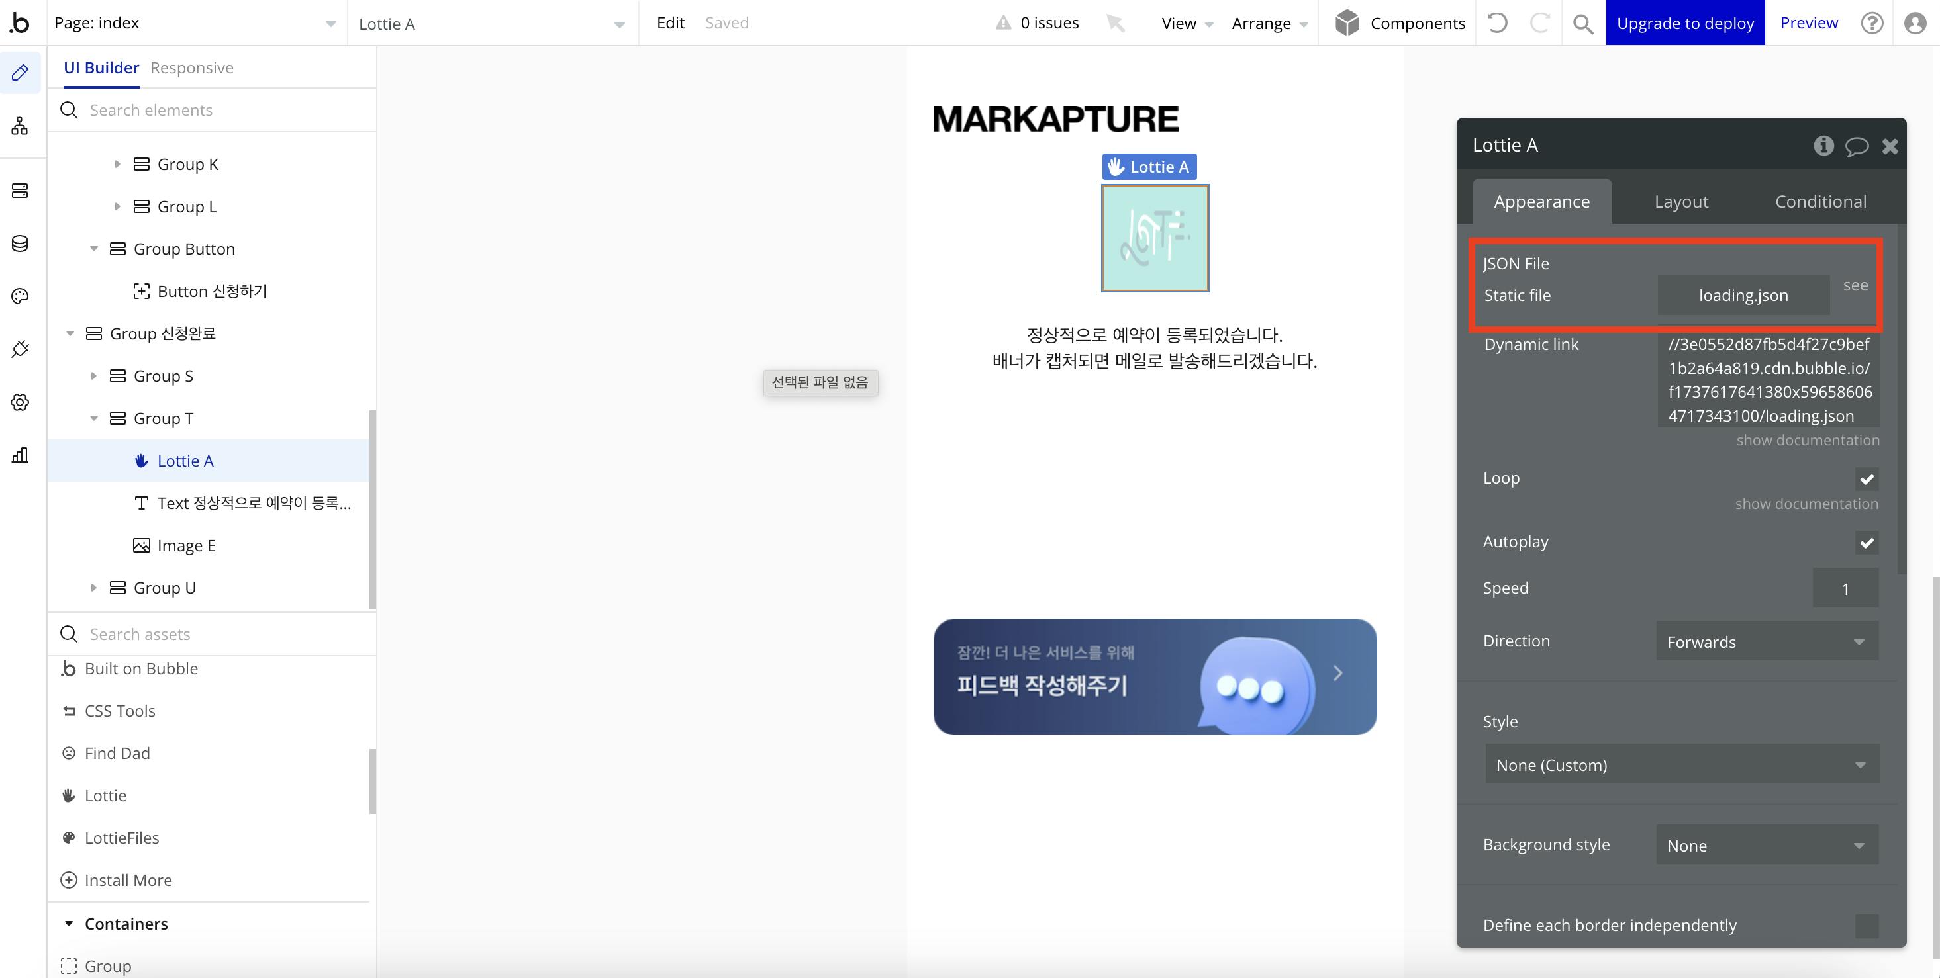Click the Search assets input field
The image size is (1940, 978).
click(212, 634)
